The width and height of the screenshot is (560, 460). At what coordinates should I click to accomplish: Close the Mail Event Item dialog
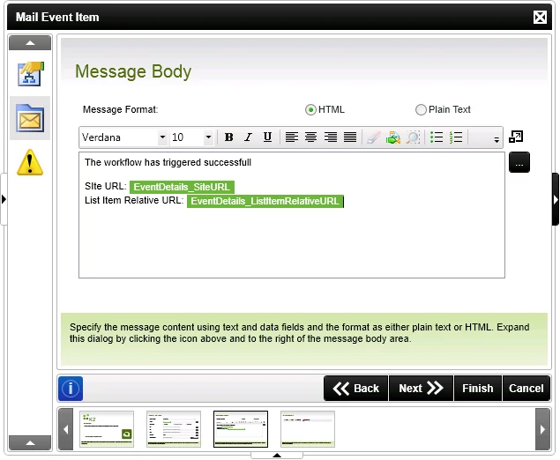click(x=540, y=17)
